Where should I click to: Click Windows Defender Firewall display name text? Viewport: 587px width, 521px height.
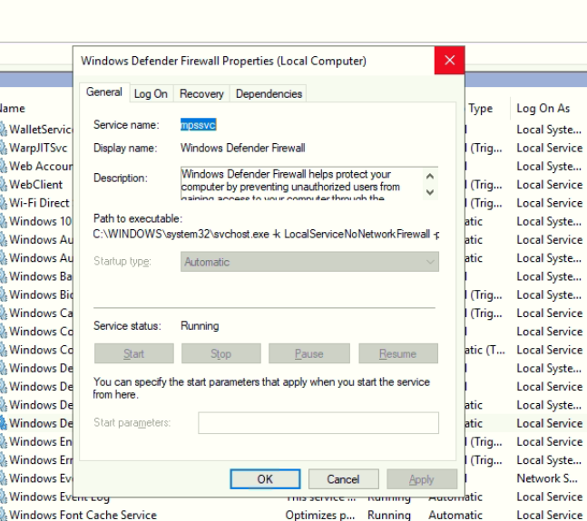242,148
